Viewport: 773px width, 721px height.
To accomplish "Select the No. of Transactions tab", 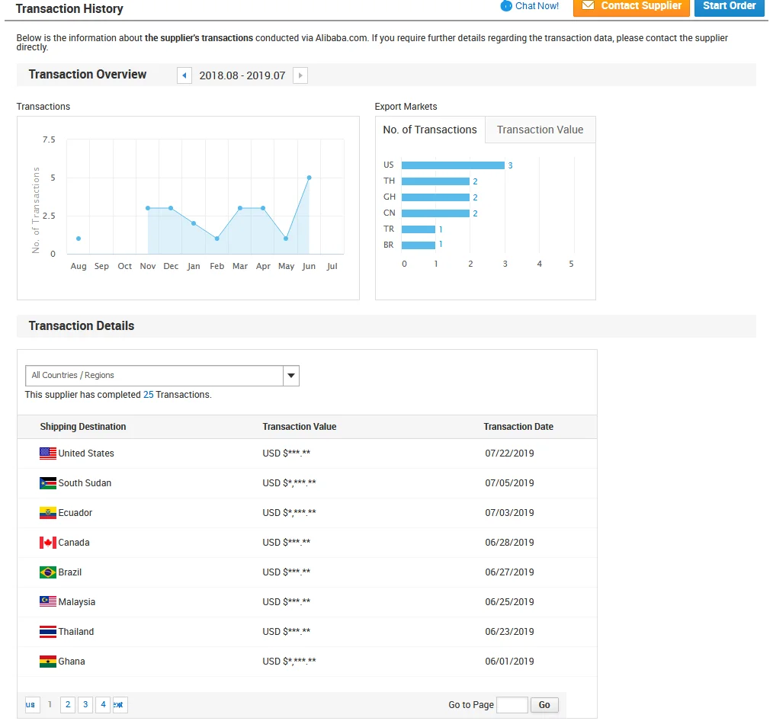I will (430, 130).
